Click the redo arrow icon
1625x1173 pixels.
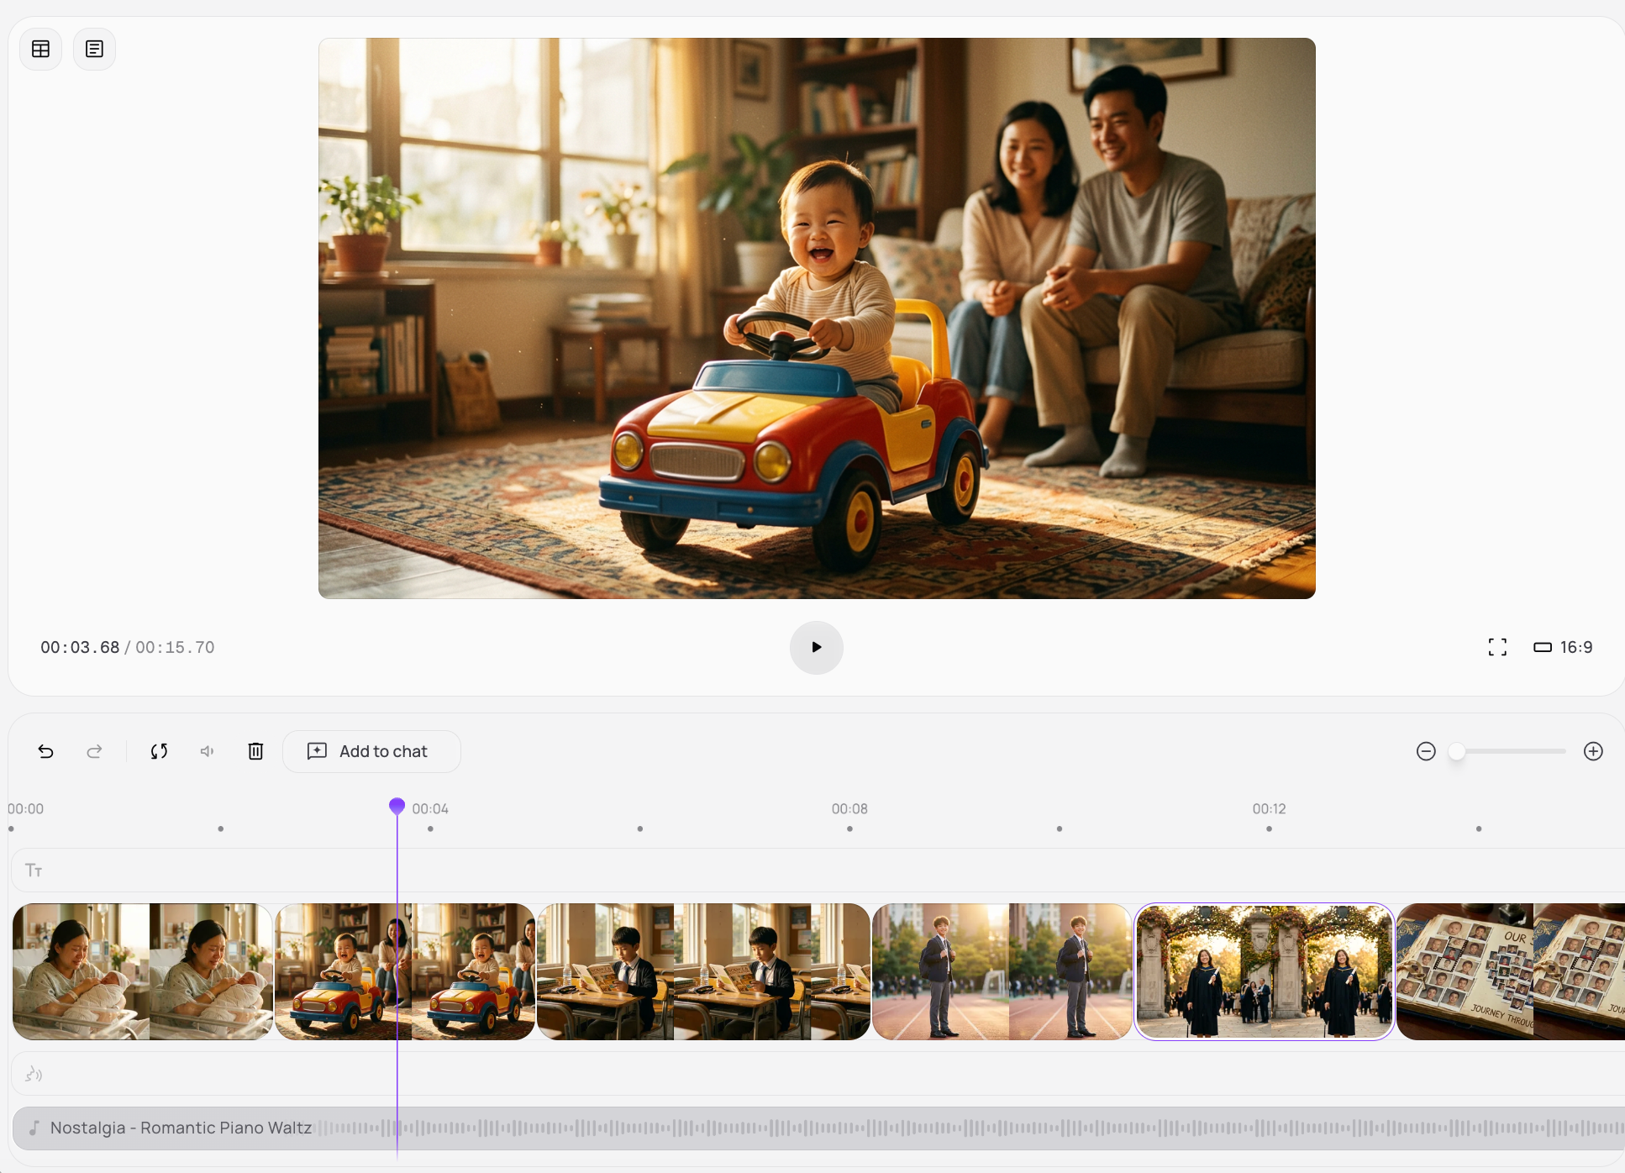coord(94,751)
